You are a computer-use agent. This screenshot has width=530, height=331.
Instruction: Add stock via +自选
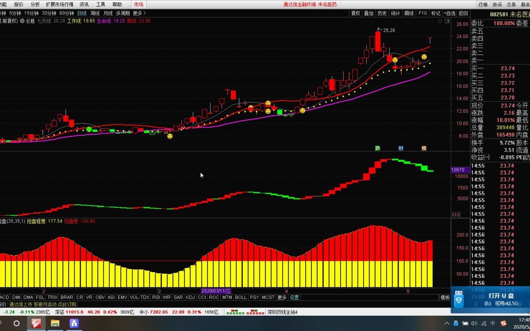[x=450, y=13]
